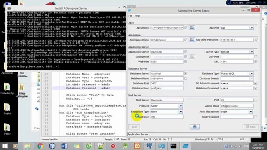Toggle the KeyStore Password checkbox
267x150 pixels.
[x=257, y=40]
